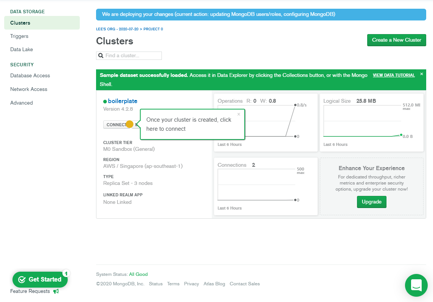The height and width of the screenshot is (302, 433).
Task: Click Create a New Cluster button
Action: pyautogui.click(x=397, y=40)
